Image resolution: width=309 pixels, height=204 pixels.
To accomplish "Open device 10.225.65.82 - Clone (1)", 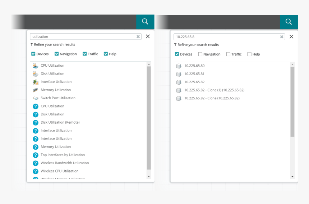I will [x=214, y=90].
